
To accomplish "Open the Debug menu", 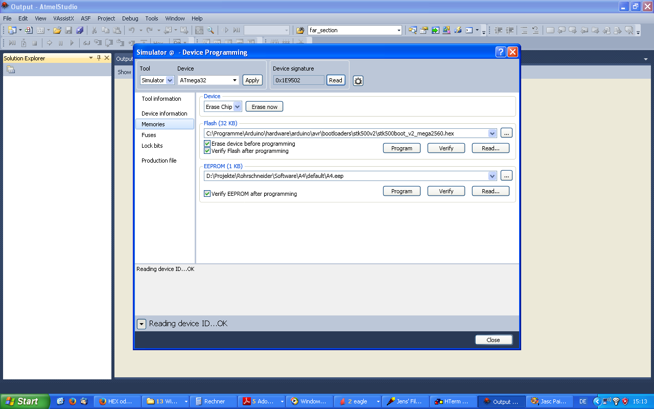I will (x=130, y=18).
